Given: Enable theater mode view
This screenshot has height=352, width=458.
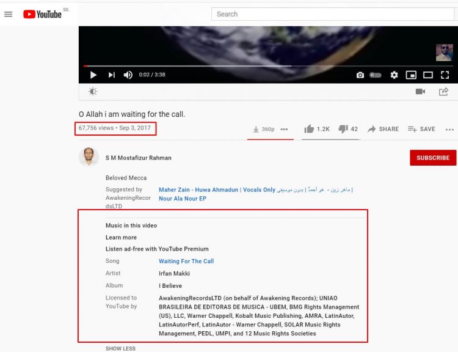Looking at the screenshot, I should click(428, 75).
